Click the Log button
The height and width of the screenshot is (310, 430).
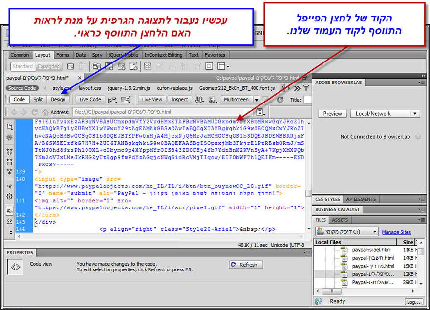tap(413, 302)
